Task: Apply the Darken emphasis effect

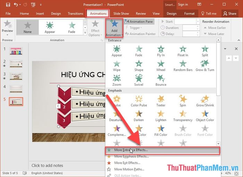Action: point(139,116)
